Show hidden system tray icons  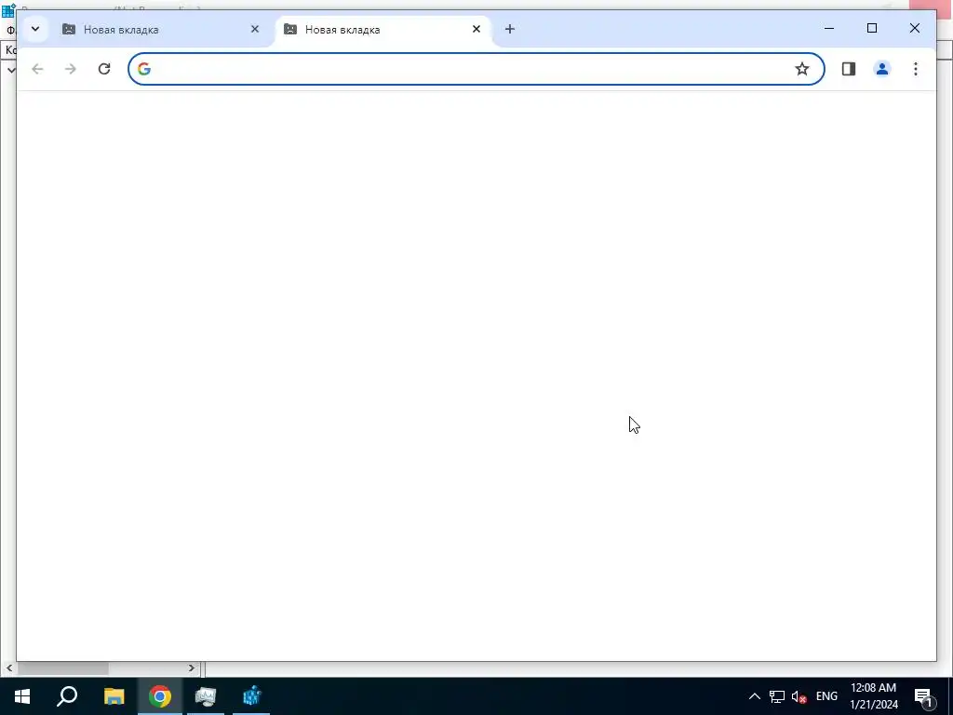[x=754, y=696]
